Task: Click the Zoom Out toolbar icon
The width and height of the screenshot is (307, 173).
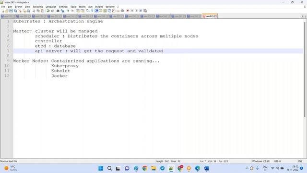Action: [72, 11]
